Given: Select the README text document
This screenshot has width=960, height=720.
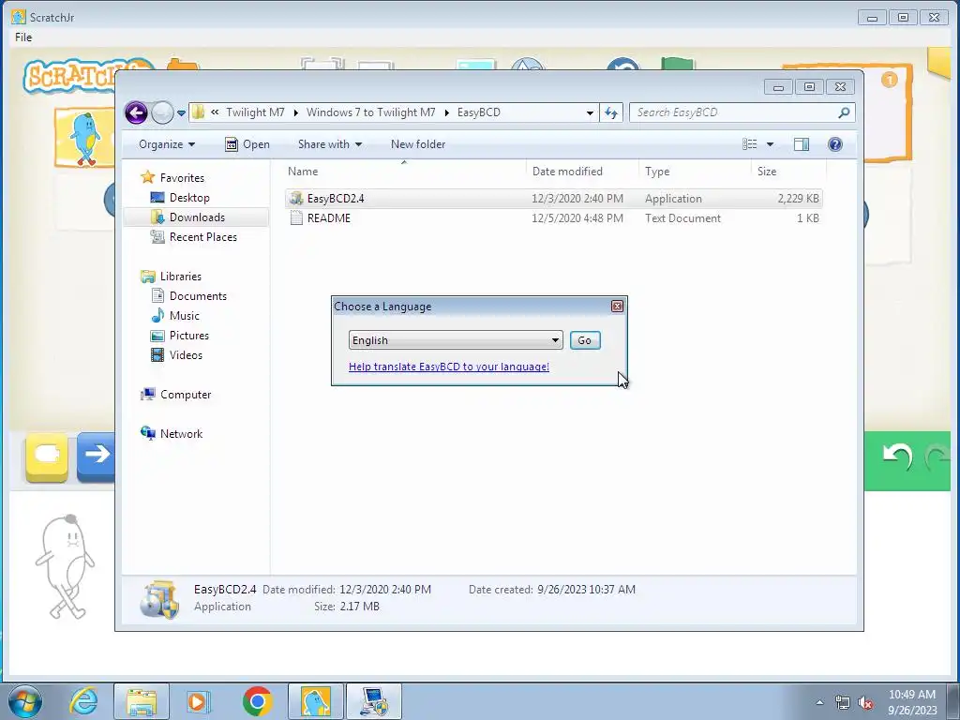Looking at the screenshot, I should (554, 217).
